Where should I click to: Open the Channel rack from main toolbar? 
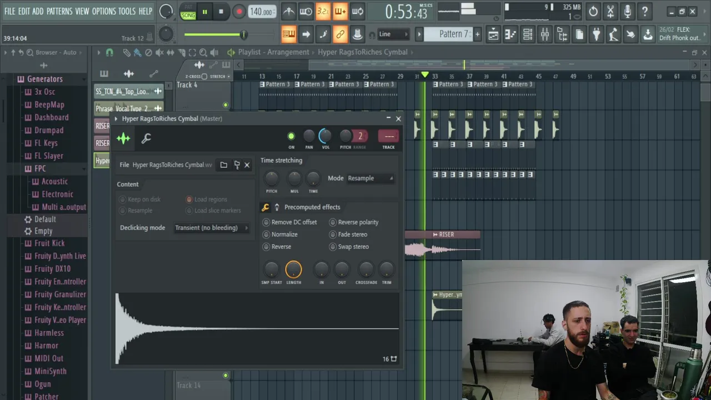[528, 34]
